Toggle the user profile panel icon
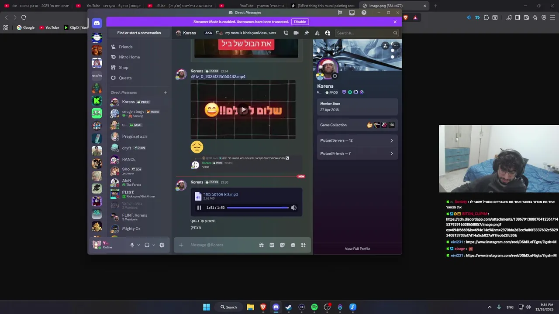This screenshot has height=314, width=559. coord(328,33)
